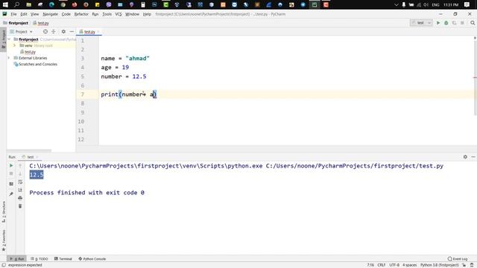Close the test.py editor tab
Image resolution: width=477 pixels, height=268 pixels.
point(98,31)
